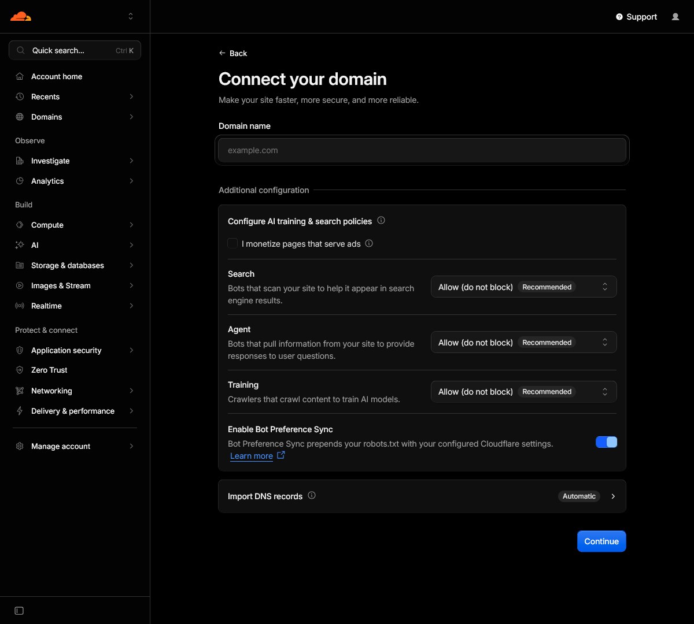Open the Agent bots policy dropdown
694x624 pixels.
pos(524,343)
